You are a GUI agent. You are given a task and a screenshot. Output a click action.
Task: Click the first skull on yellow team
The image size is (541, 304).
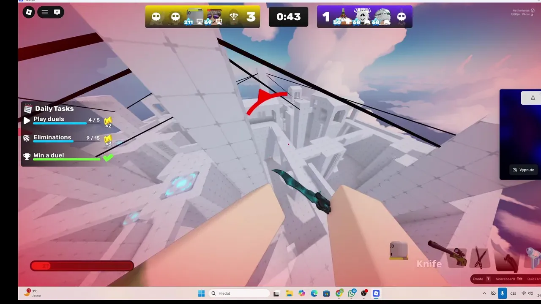pyautogui.click(x=156, y=17)
